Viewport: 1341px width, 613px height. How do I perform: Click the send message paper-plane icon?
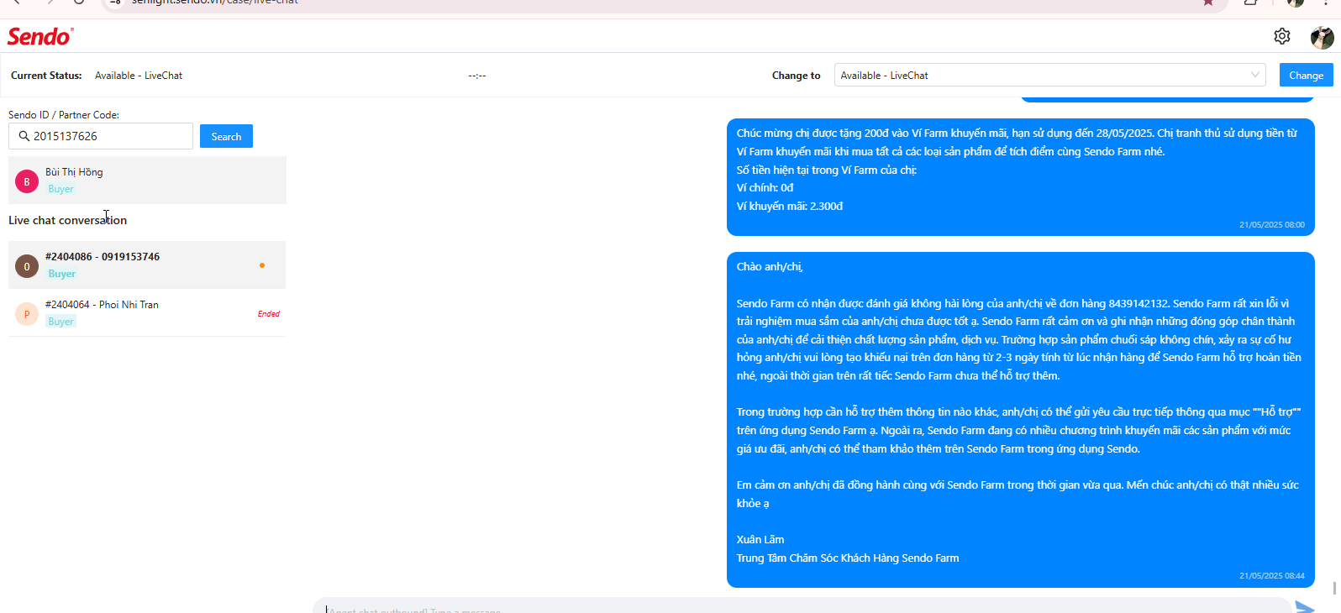[x=1304, y=607]
